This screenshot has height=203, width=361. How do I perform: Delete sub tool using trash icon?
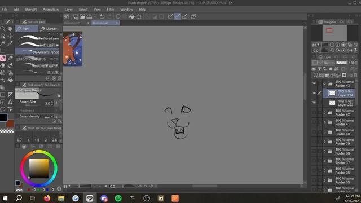60,78
